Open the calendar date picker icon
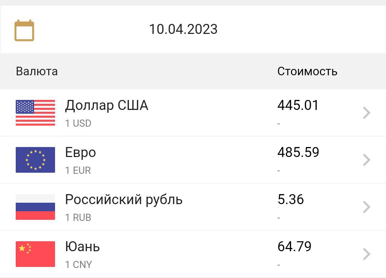 coord(24,30)
